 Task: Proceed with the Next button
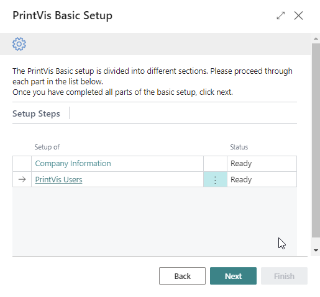233,276
